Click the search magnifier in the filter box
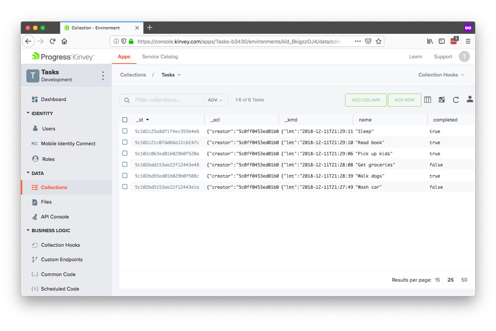 click(127, 100)
